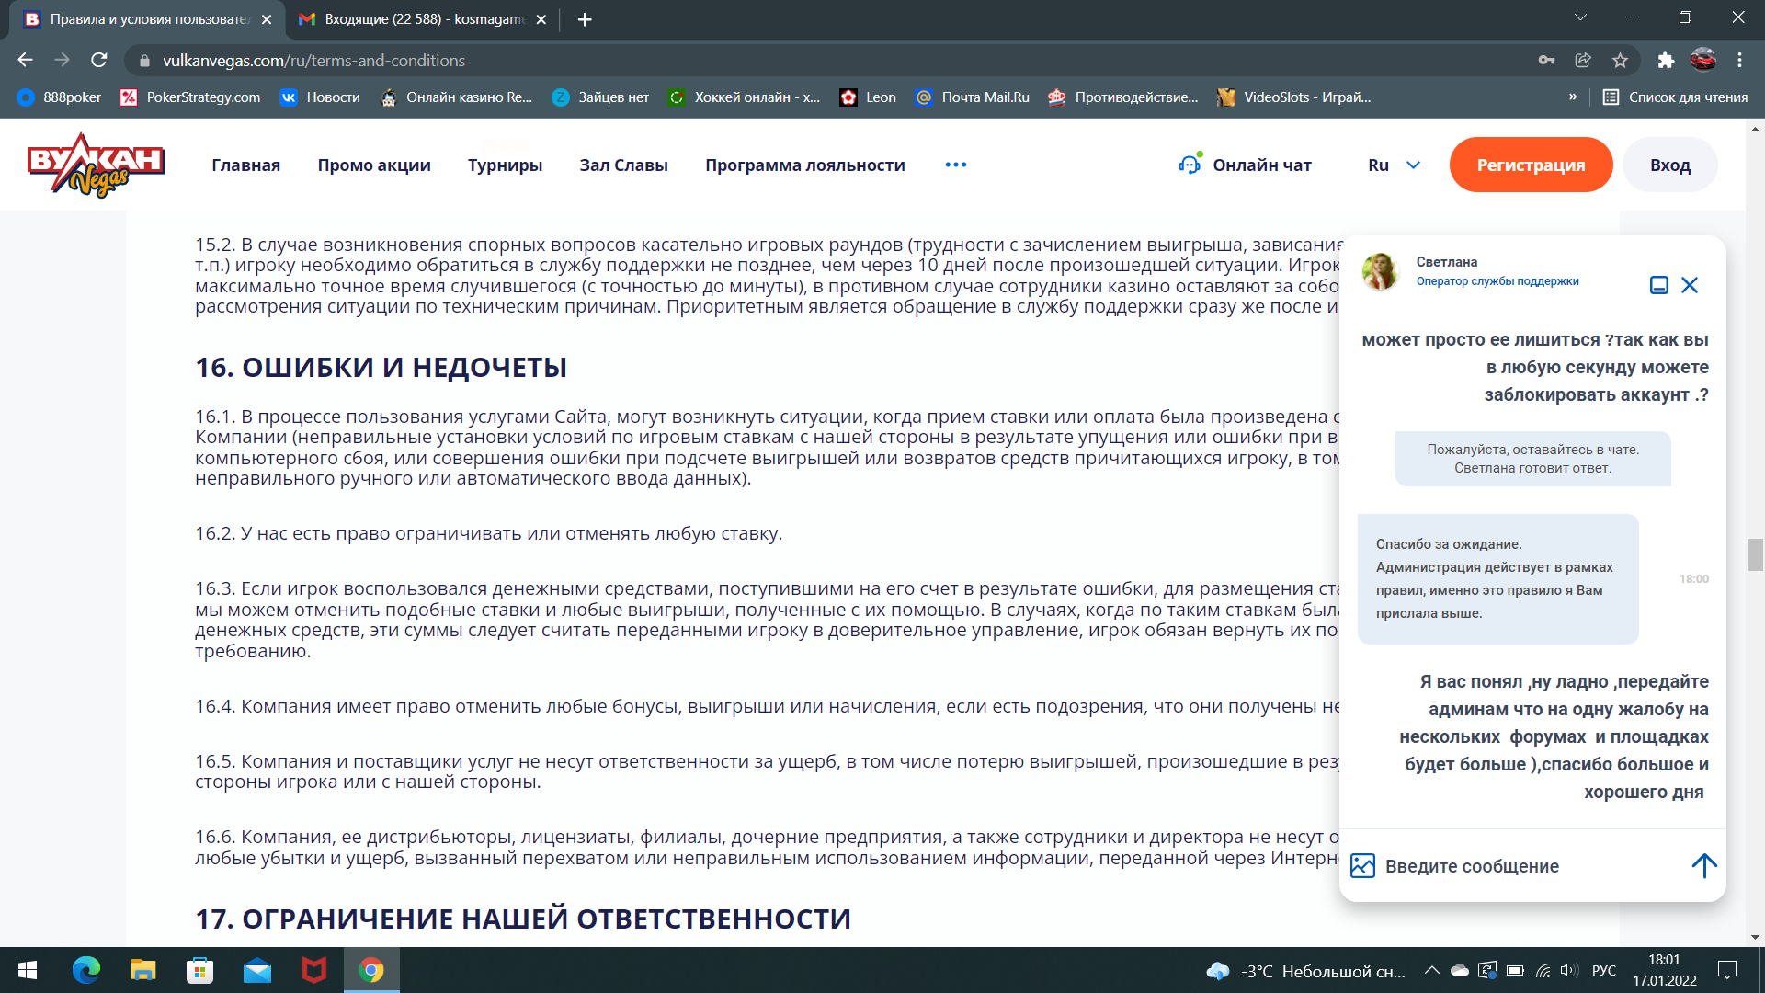Expand more menu items via three dots
The image size is (1765, 993).
click(955, 165)
